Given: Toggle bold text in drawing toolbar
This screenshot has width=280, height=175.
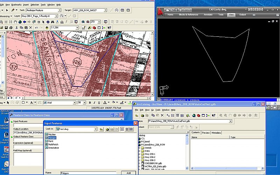Looking at the screenshot, I should 90,103.
